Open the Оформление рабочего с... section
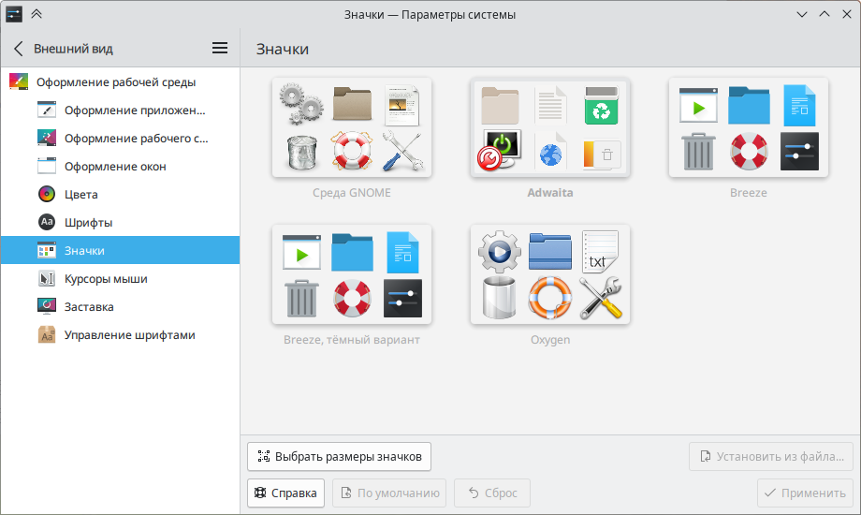 coord(120,138)
